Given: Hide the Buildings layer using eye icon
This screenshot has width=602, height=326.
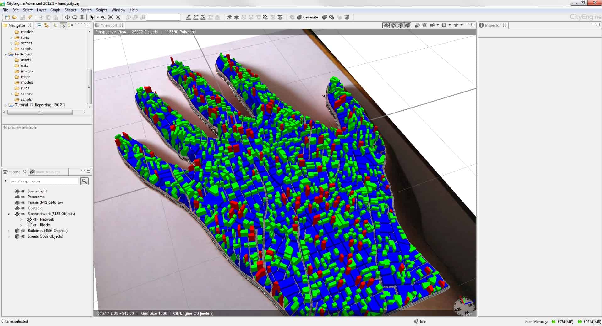Looking at the screenshot, I should pos(23,231).
